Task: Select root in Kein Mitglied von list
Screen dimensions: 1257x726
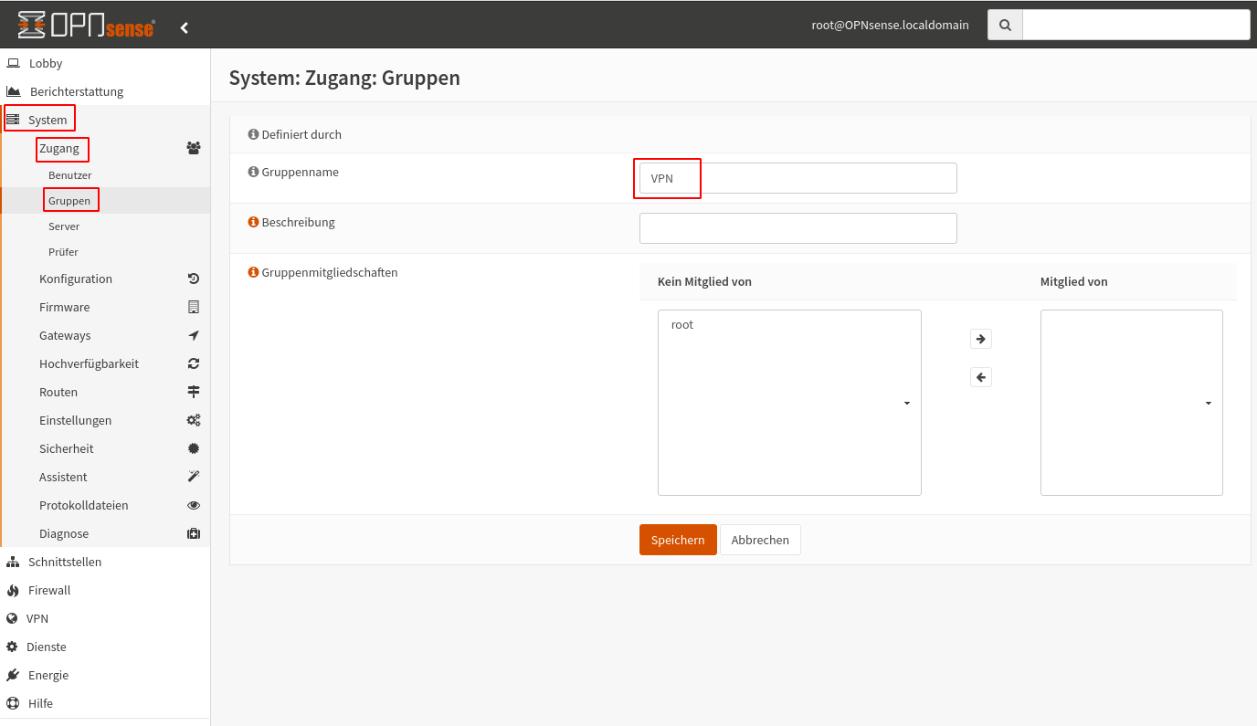Action: 682,324
